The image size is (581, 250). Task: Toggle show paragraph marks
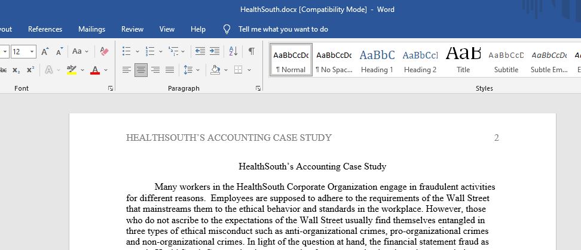click(251, 51)
